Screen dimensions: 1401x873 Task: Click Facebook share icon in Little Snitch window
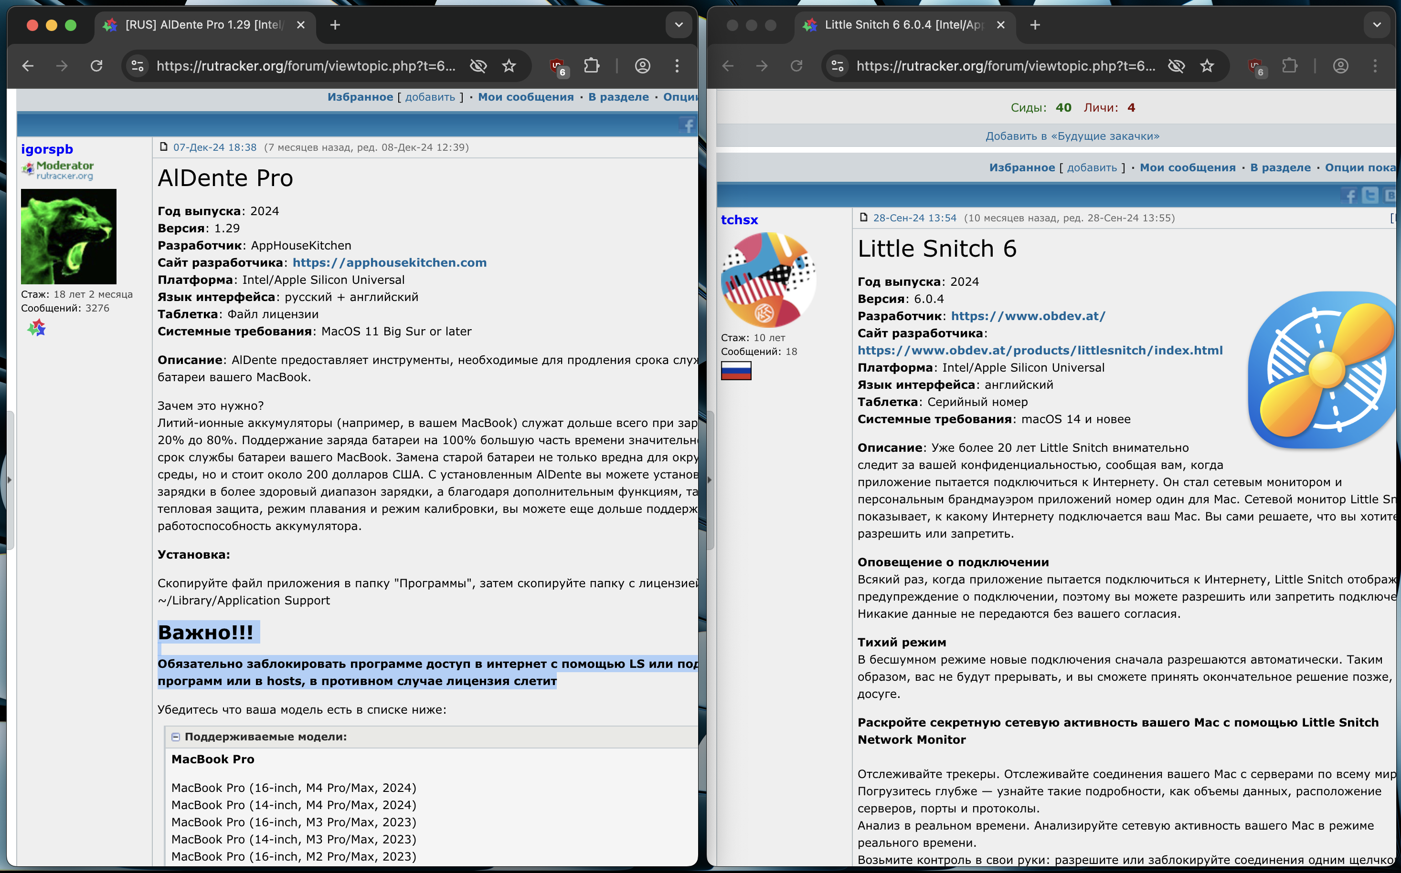pos(1349,196)
